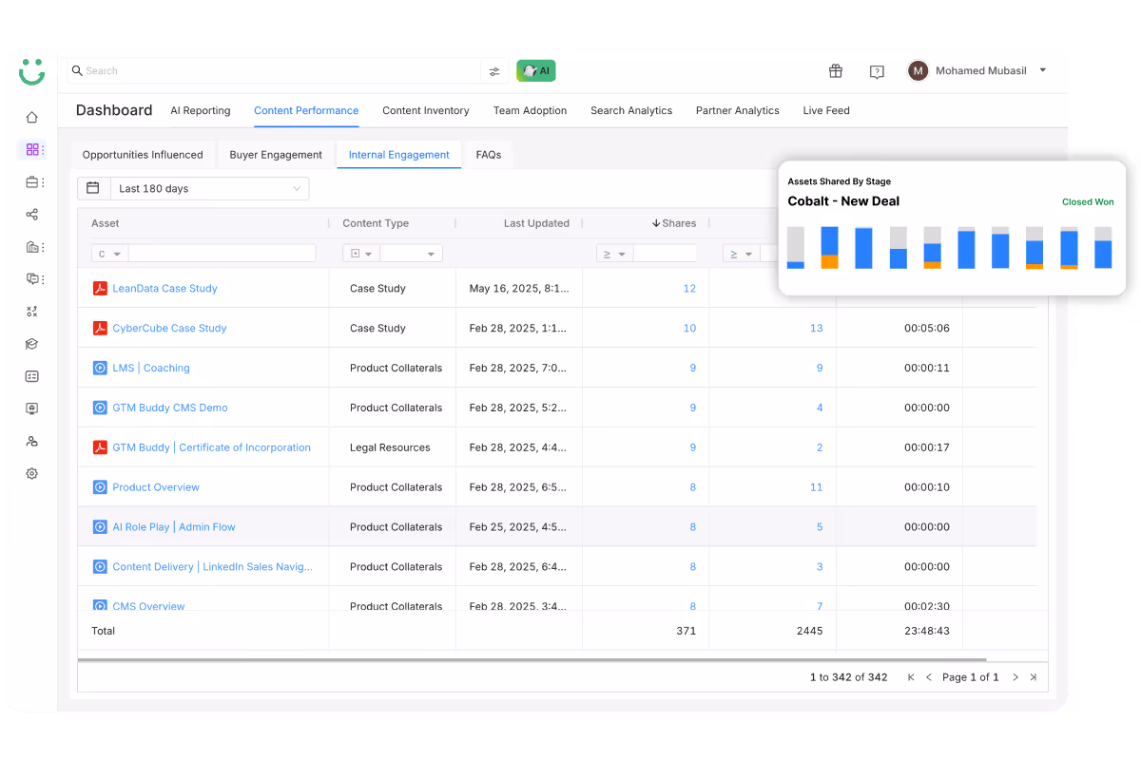Open AI Role Play | Admin Flow link
The width and height of the screenshot is (1141, 760).
pos(174,527)
